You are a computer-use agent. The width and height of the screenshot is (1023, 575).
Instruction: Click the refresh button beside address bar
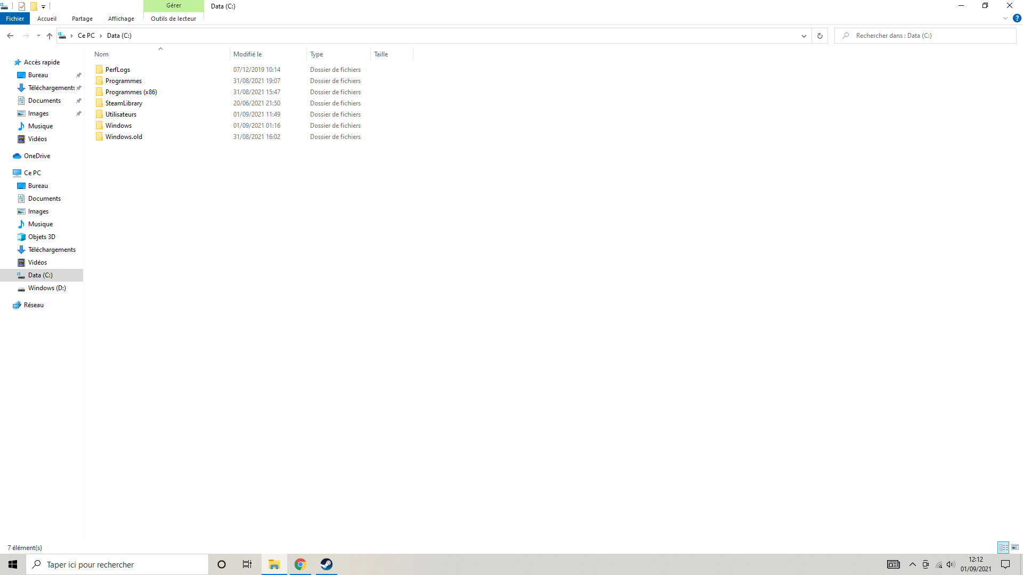coord(819,36)
